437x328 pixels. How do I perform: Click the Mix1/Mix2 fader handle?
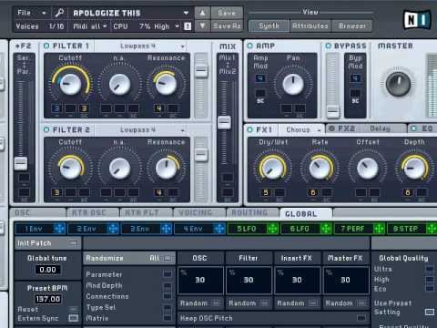pyautogui.click(x=225, y=122)
